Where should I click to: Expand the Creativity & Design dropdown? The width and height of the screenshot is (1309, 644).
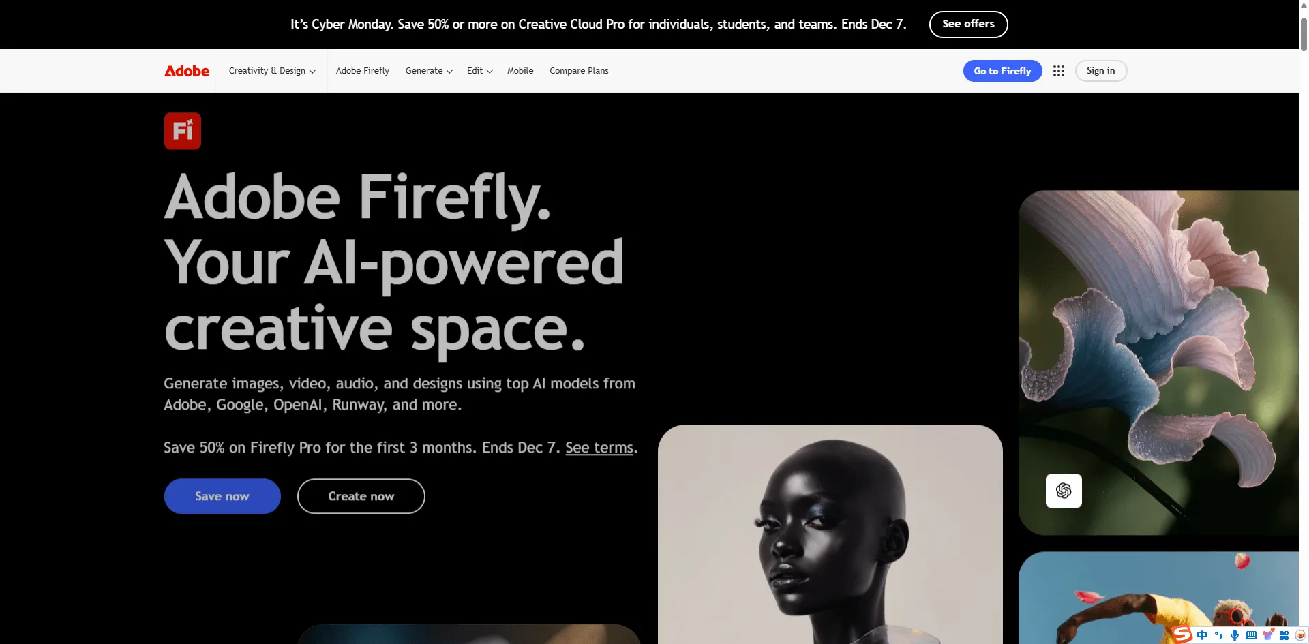tap(272, 71)
